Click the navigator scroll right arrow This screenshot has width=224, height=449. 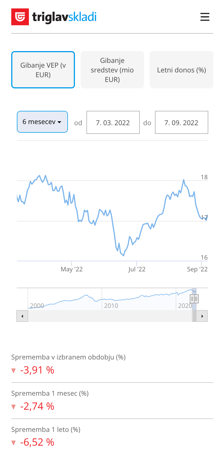coord(202,316)
